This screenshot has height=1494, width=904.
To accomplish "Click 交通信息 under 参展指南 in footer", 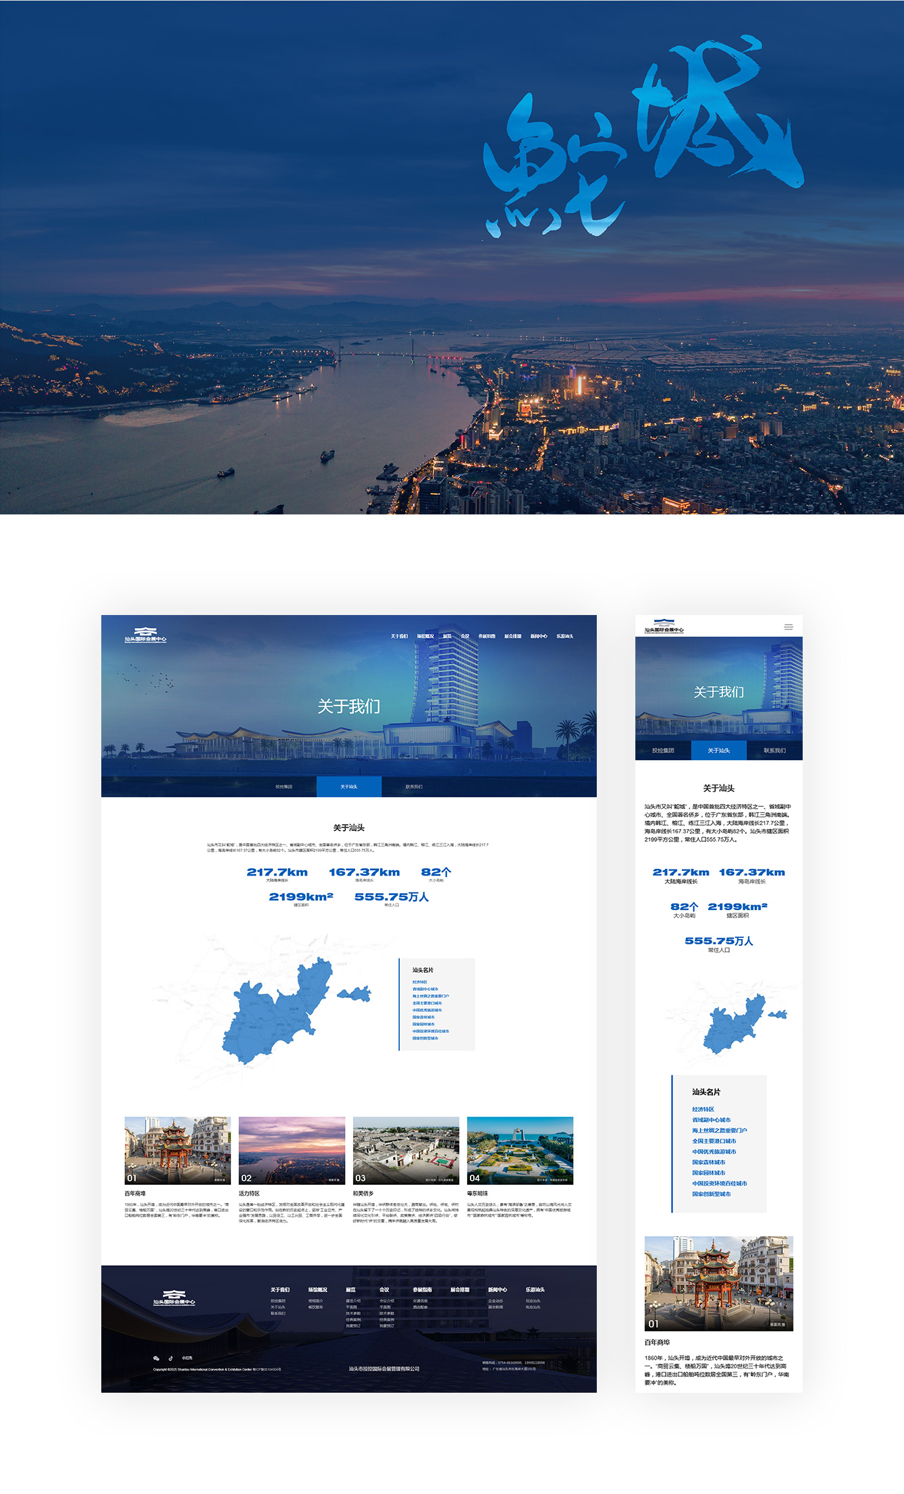I will coord(420,1301).
